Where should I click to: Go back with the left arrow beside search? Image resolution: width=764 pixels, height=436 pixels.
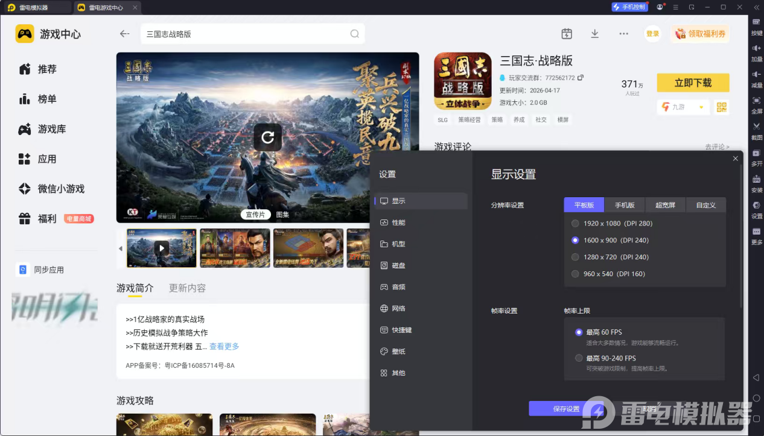click(x=125, y=34)
